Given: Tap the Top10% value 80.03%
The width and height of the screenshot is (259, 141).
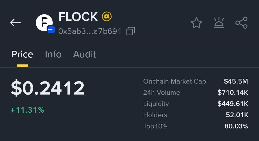Looking at the screenshot, I should [x=236, y=126].
